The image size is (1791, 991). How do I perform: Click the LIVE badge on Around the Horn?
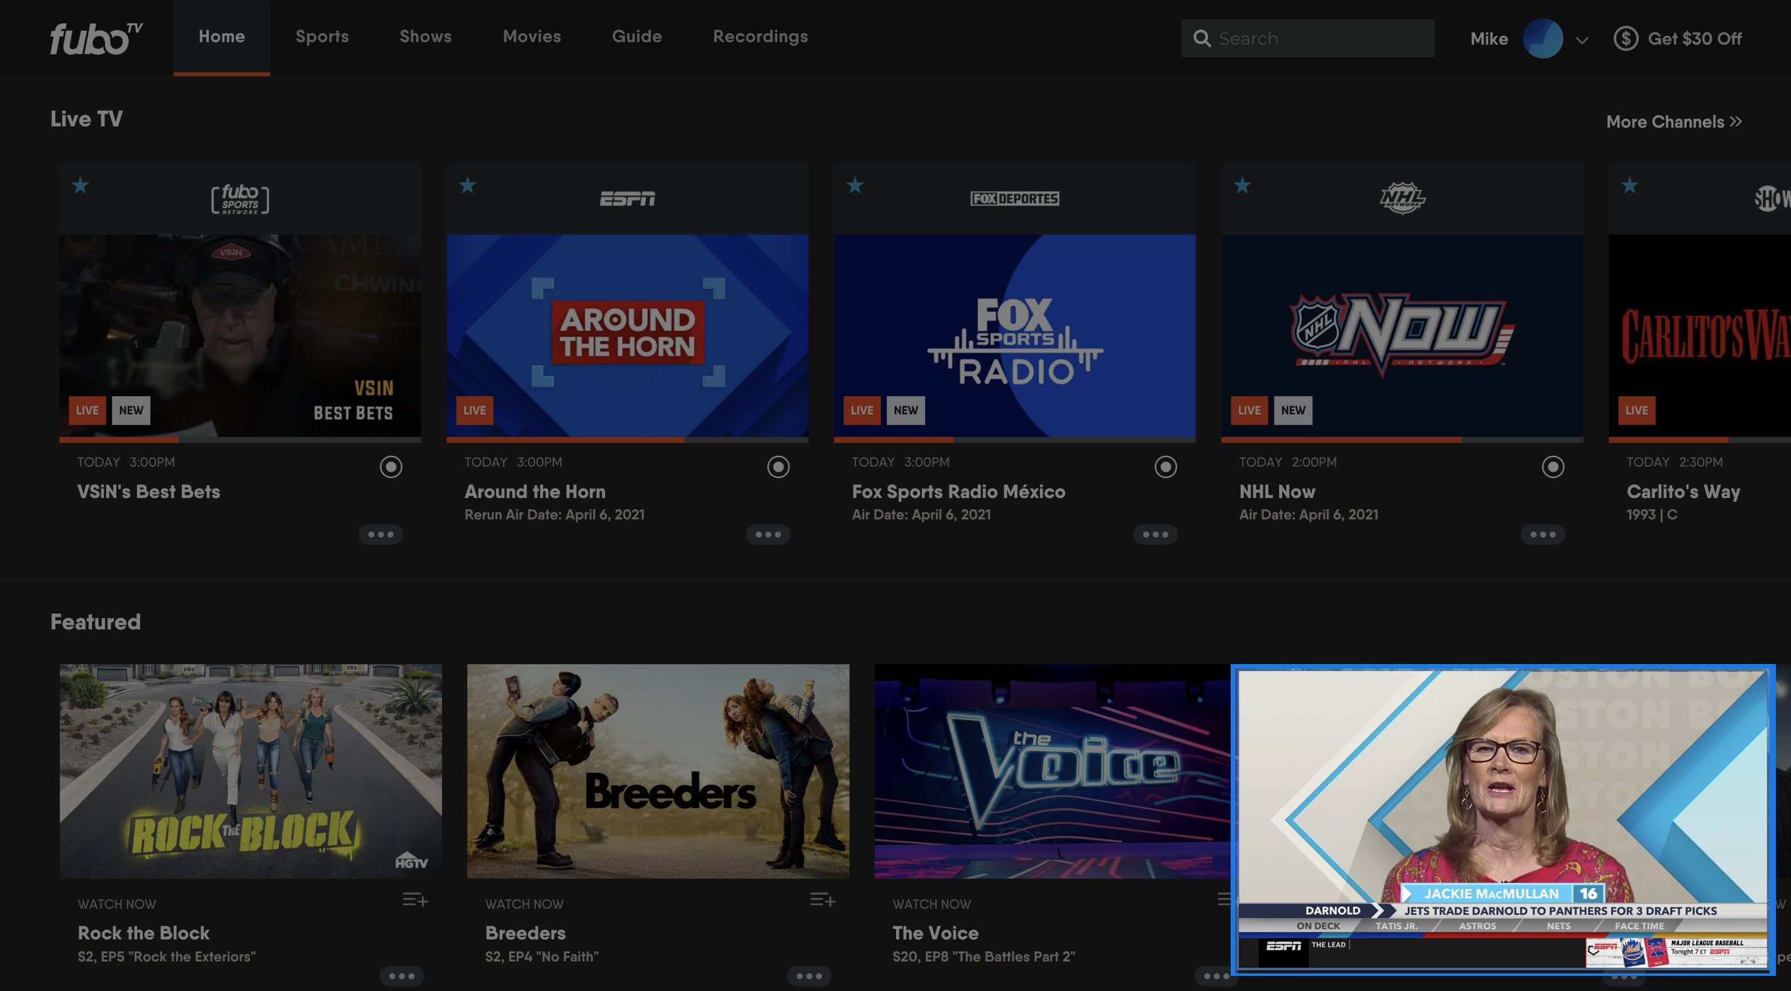coord(475,411)
